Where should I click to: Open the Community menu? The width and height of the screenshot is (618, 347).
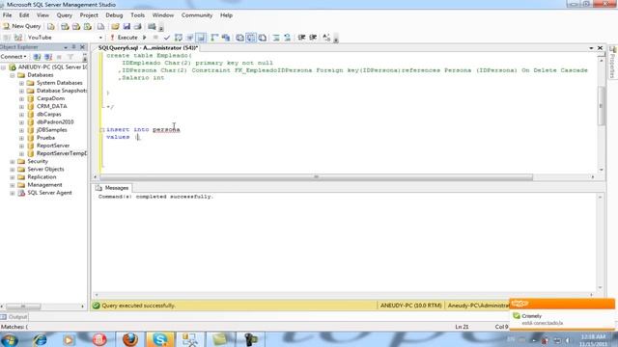[x=197, y=15]
